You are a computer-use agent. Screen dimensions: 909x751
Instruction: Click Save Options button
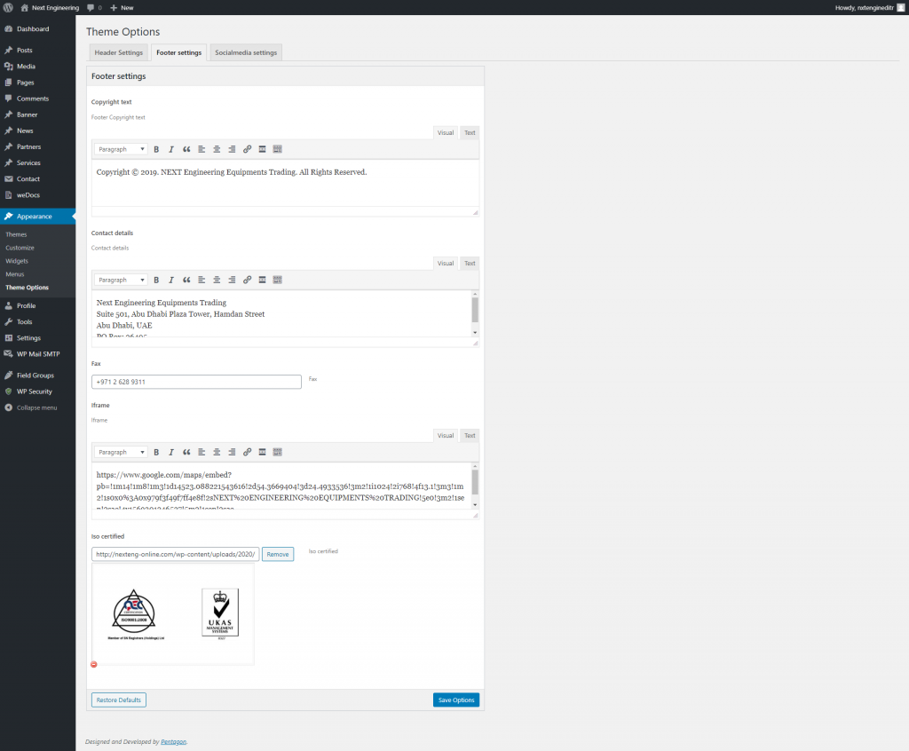456,700
